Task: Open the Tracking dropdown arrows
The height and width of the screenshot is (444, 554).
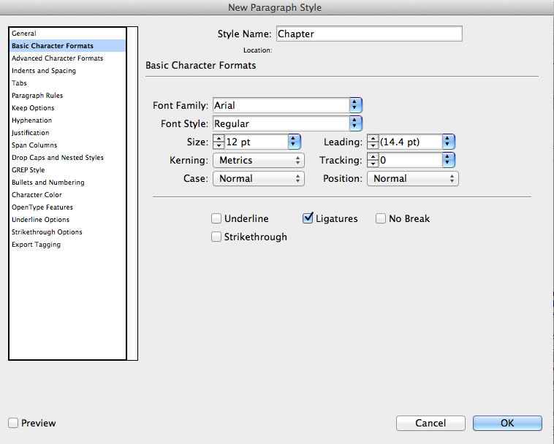Action: click(448, 160)
